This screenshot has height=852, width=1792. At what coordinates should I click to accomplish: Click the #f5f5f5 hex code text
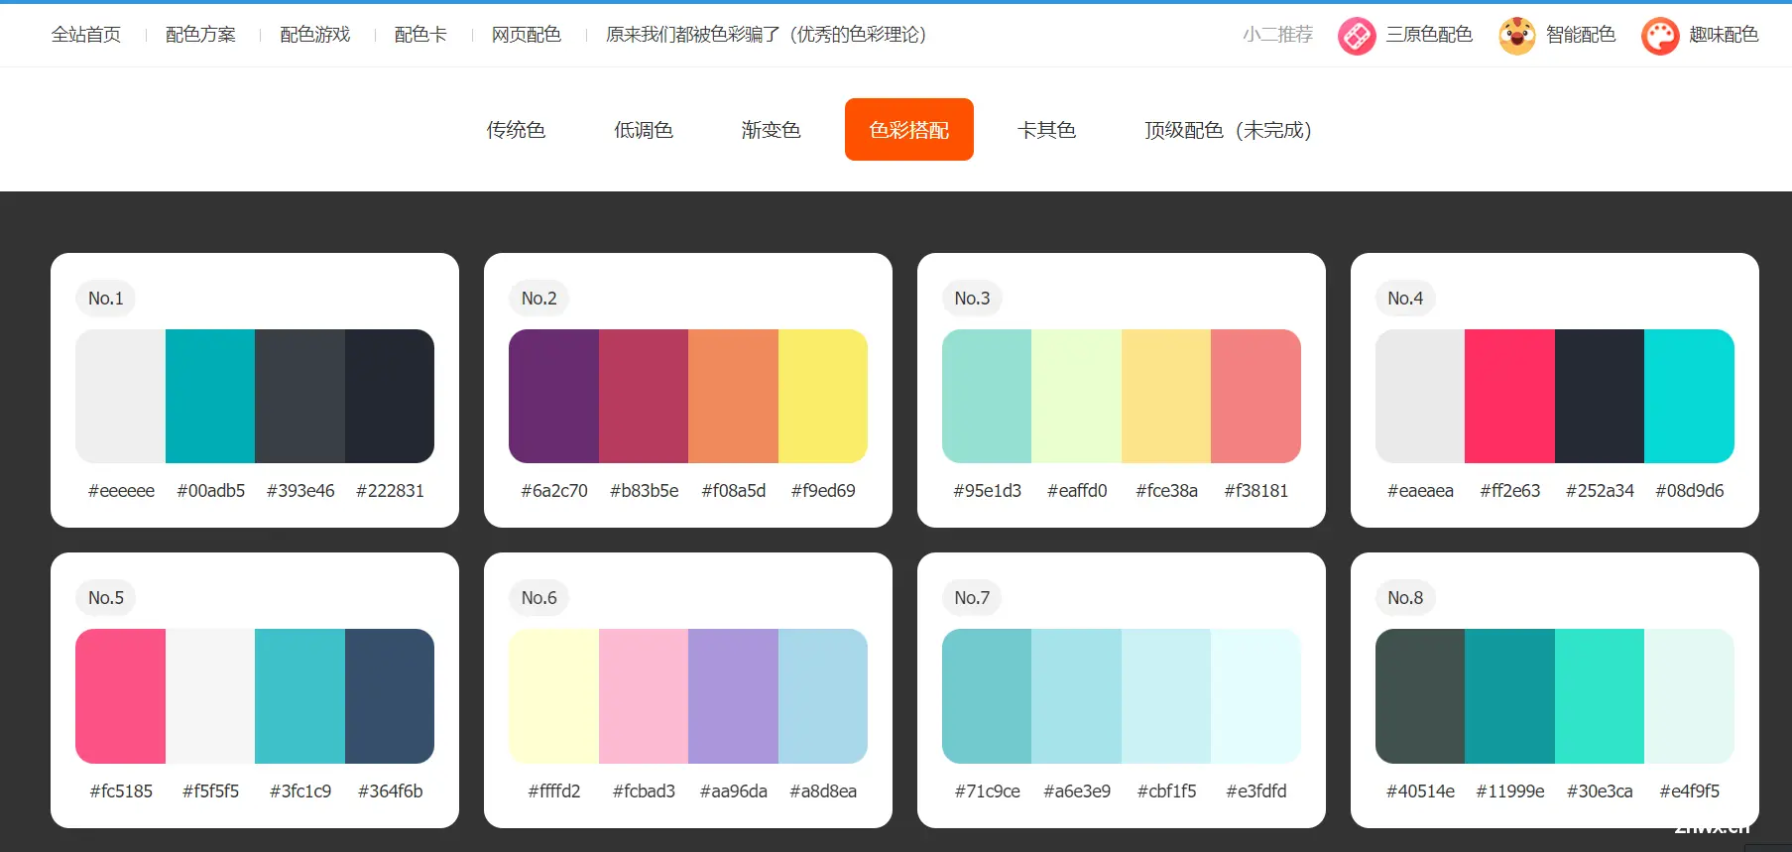pyautogui.click(x=210, y=791)
